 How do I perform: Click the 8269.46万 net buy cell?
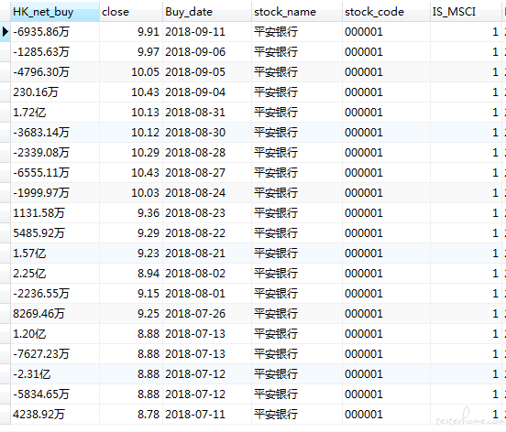pyautogui.click(x=55, y=314)
